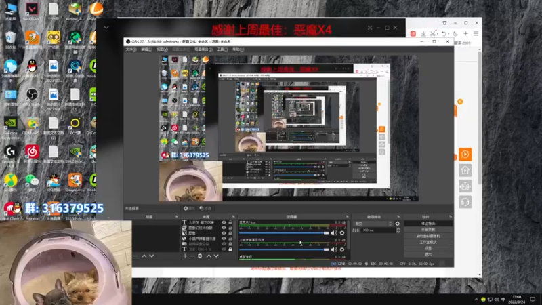Open the browser hamburger menu icon
This screenshot has height=305, width=542.
point(476,33)
